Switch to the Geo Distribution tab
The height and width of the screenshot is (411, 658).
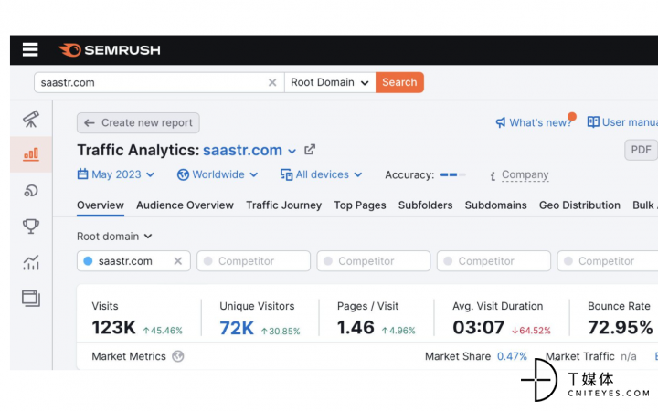(579, 205)
